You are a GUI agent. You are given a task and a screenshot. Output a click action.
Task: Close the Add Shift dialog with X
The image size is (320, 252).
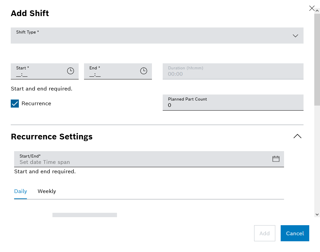click(x=312, y=8)
